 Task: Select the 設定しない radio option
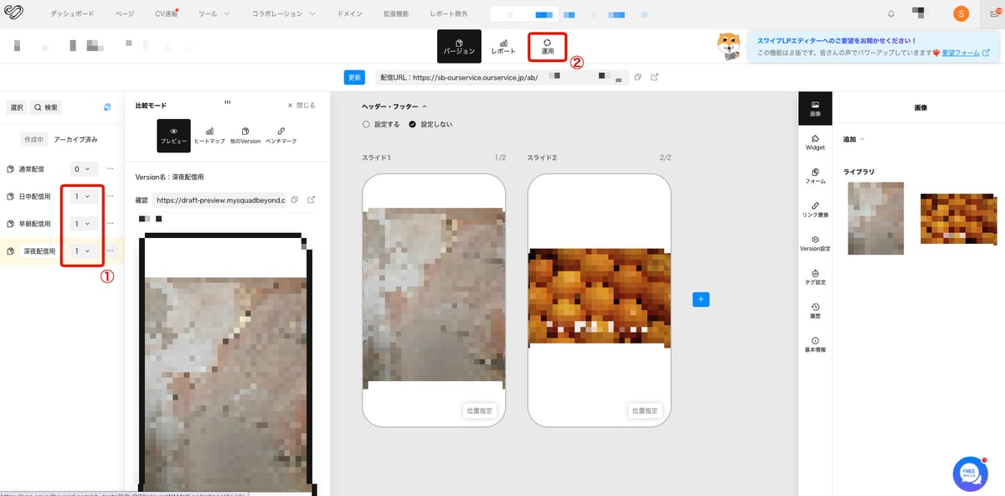(x=412, y=124)
